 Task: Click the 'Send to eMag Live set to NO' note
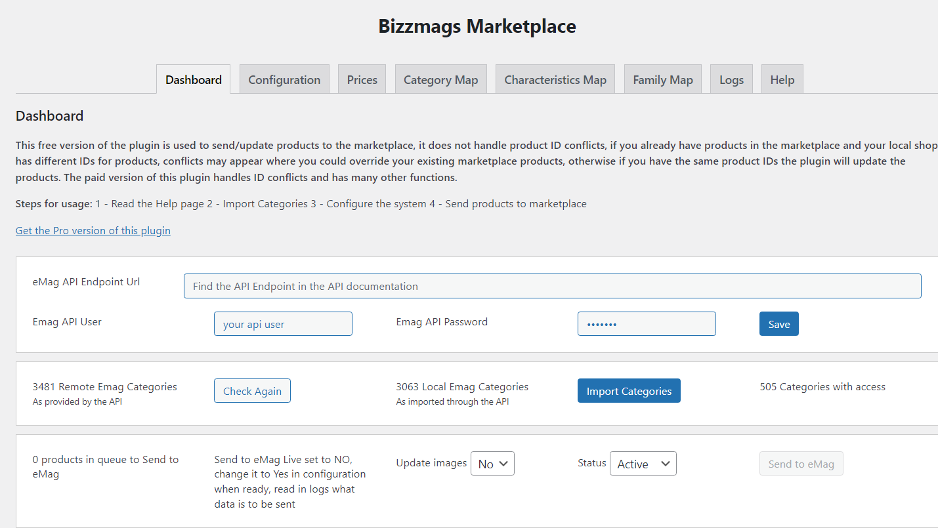[x=290, y=481]
